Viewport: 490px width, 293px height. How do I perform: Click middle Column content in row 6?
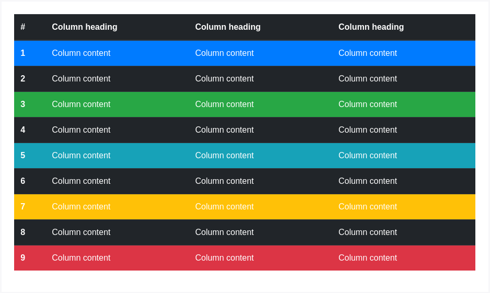point(224,181)
